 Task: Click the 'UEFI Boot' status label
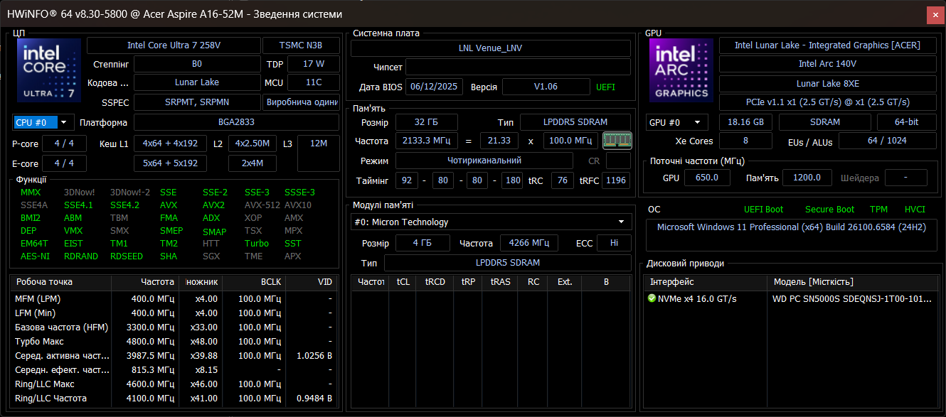tap(764, 210)
